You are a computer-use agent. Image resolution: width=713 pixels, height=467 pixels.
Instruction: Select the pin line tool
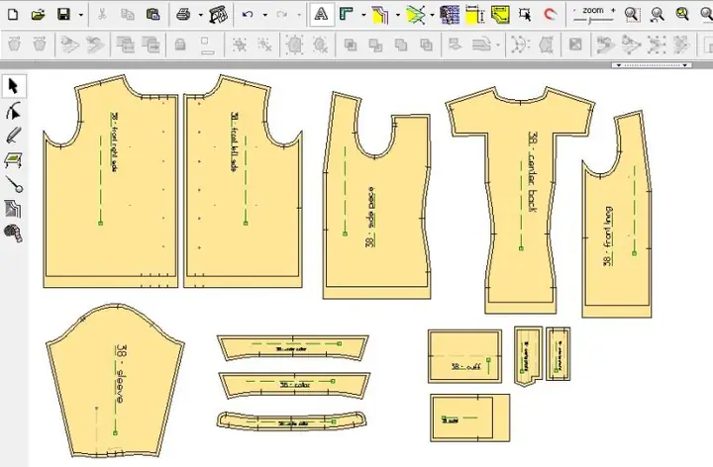[x=14, y=184]
